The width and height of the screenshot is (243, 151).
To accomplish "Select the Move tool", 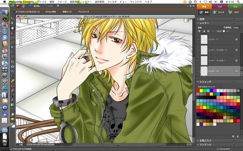I will click(x=12, y=19).
